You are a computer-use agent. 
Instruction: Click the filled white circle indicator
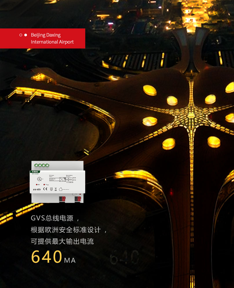click(26, 35)
